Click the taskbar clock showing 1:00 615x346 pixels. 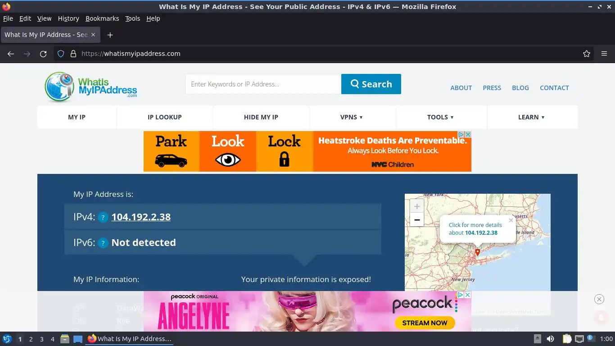[x=606, y=339]
